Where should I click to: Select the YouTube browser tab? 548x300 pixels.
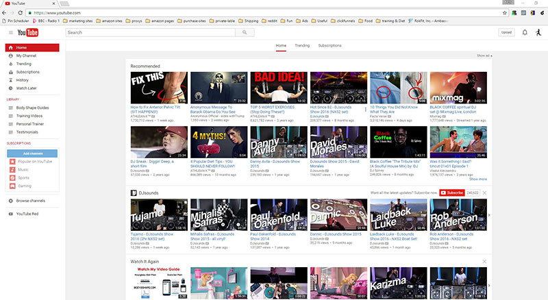[x=29, y=3]
